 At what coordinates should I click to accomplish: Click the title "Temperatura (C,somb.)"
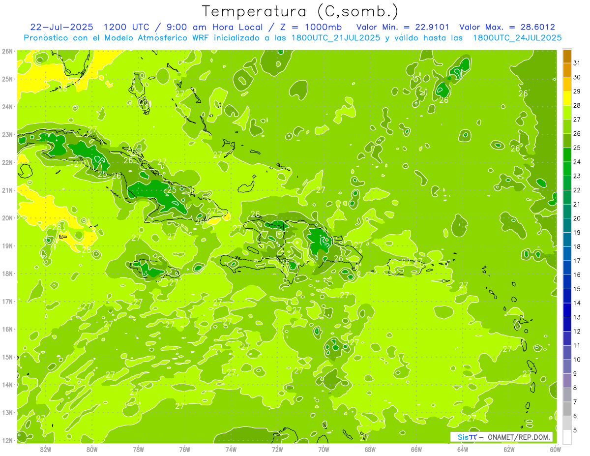pos(300,11)
